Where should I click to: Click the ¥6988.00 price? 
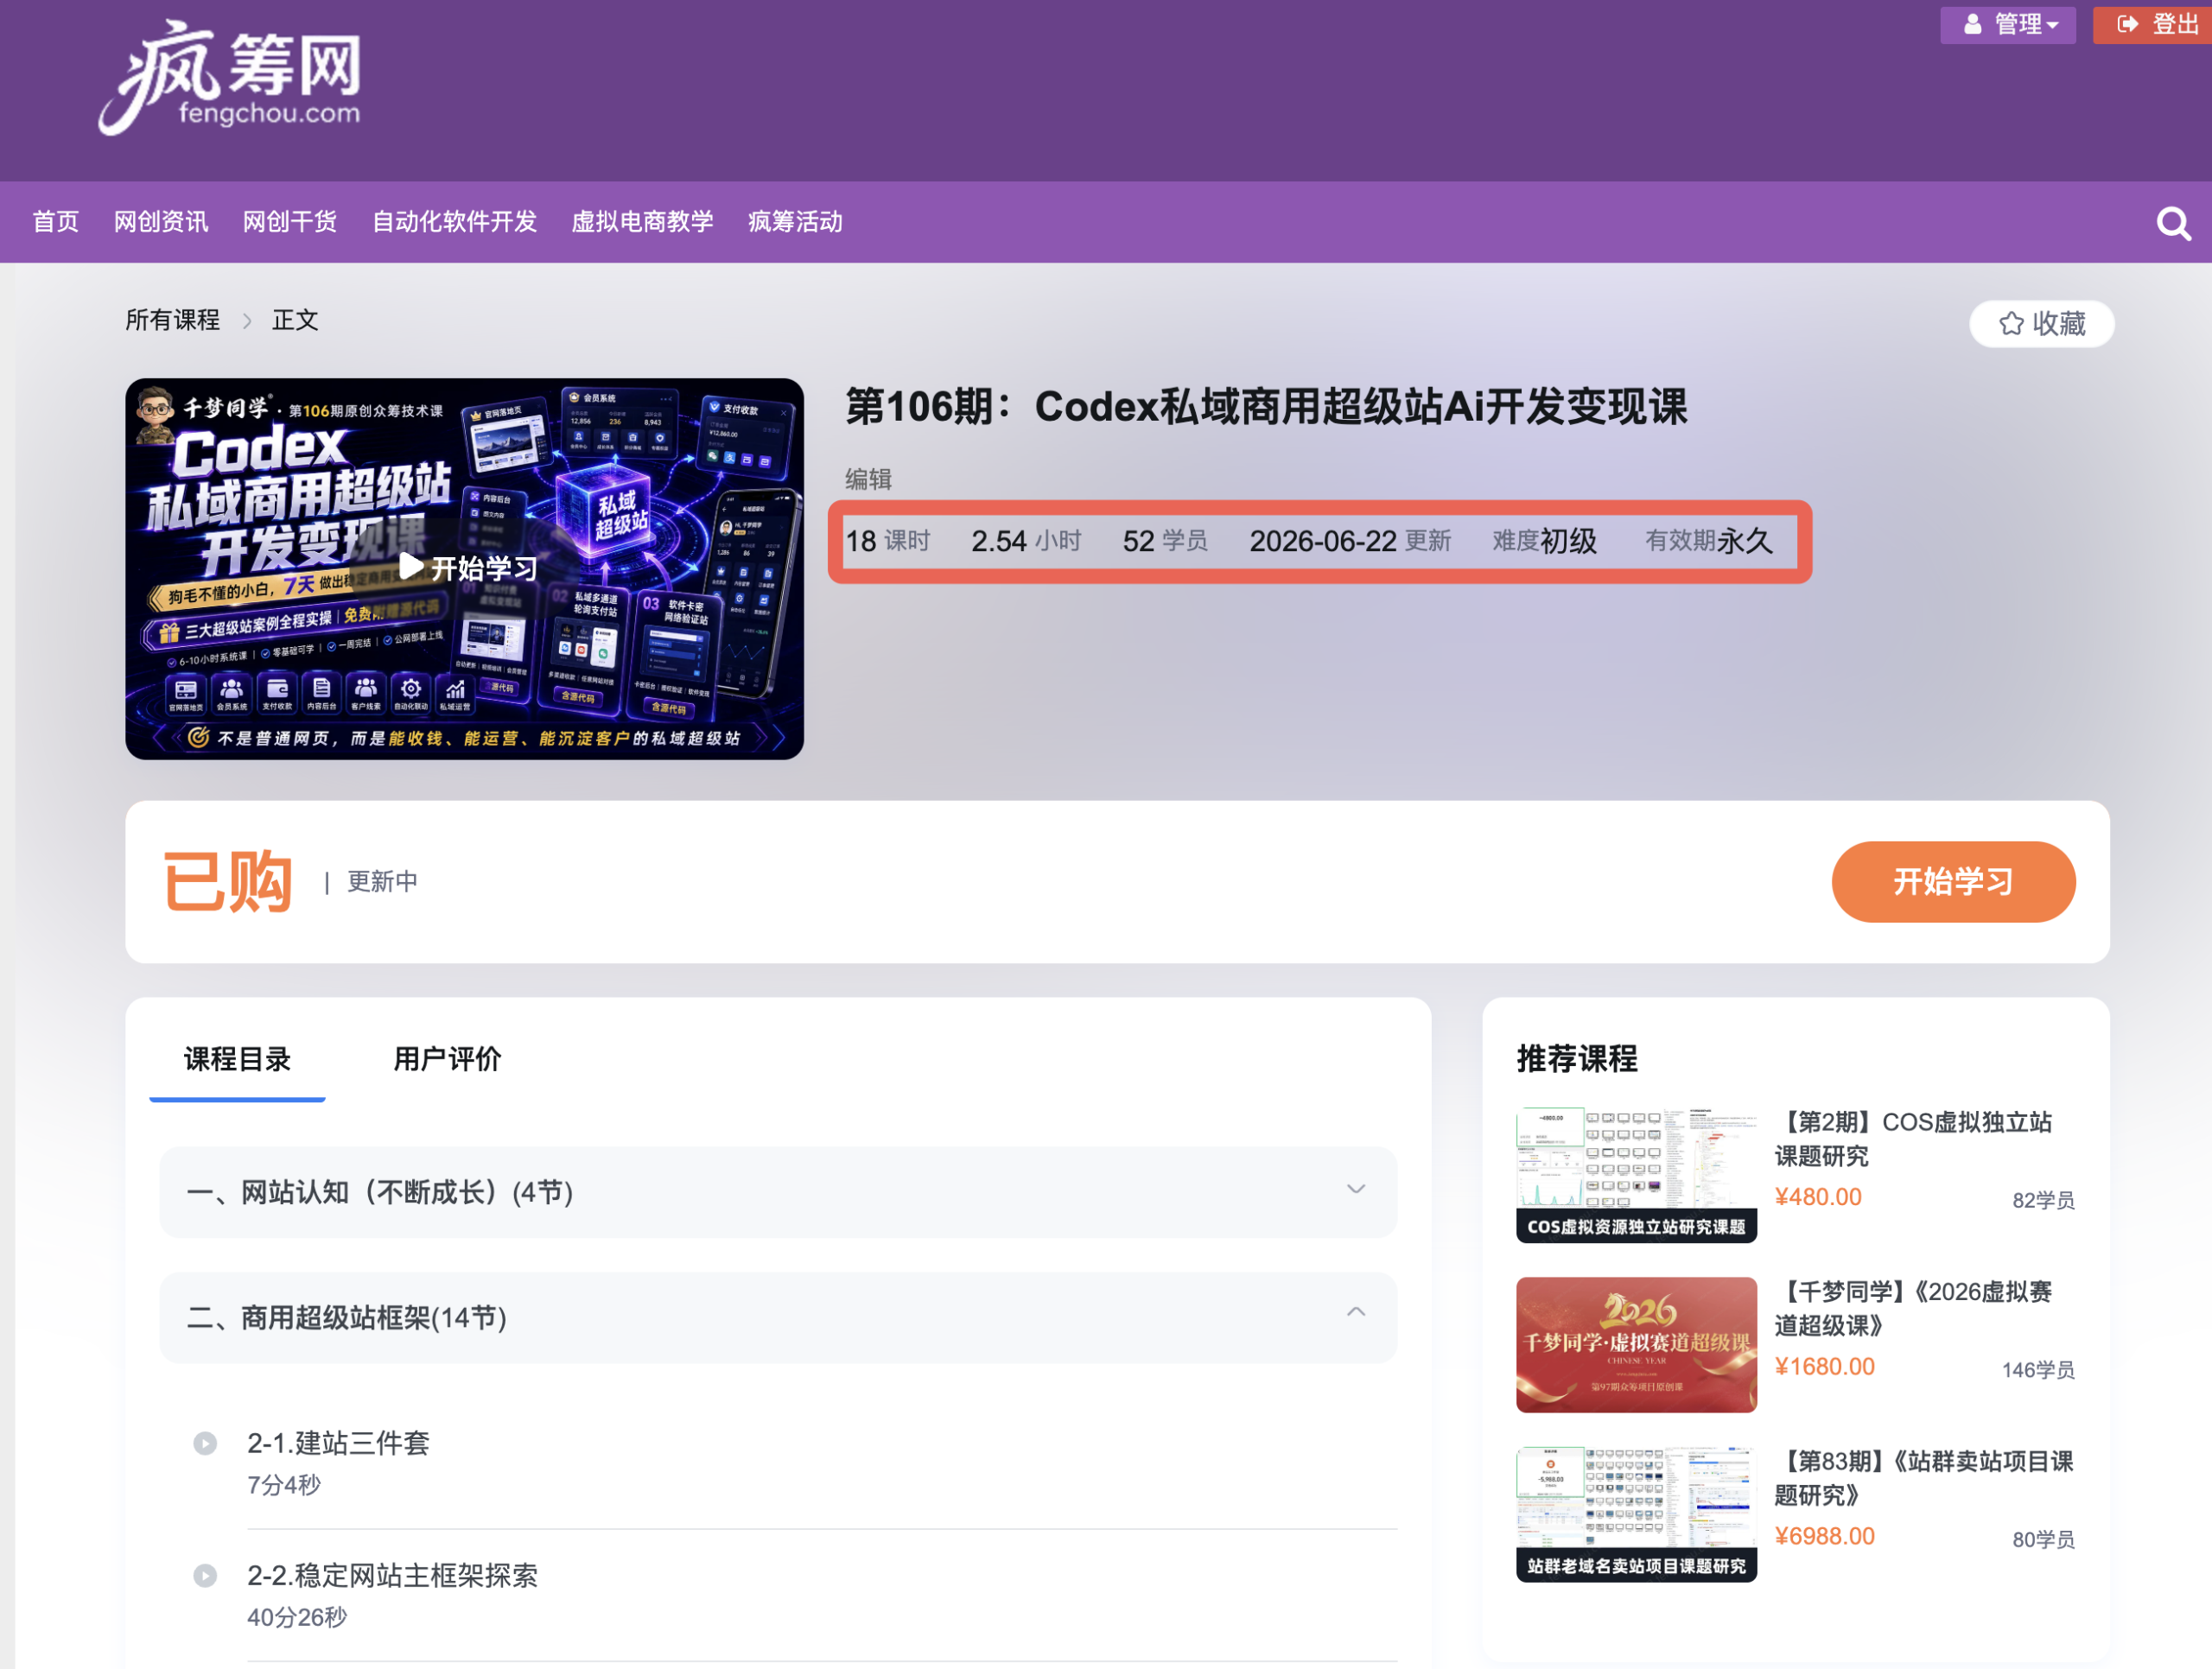[1824, 1536]
